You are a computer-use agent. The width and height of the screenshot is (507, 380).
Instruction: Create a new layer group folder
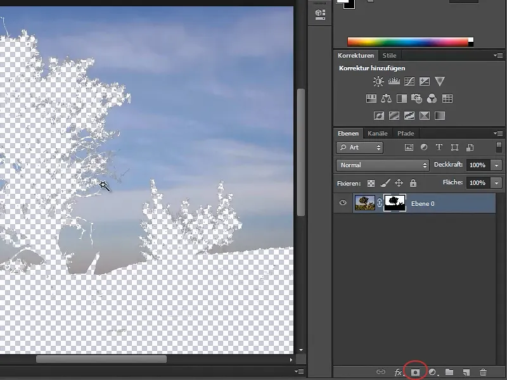[449, 372]
